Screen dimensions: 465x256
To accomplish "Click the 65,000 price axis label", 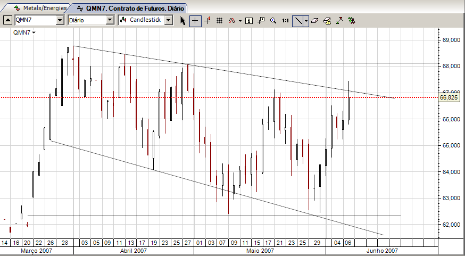I will pyautogui.click(x=450, y=145).
